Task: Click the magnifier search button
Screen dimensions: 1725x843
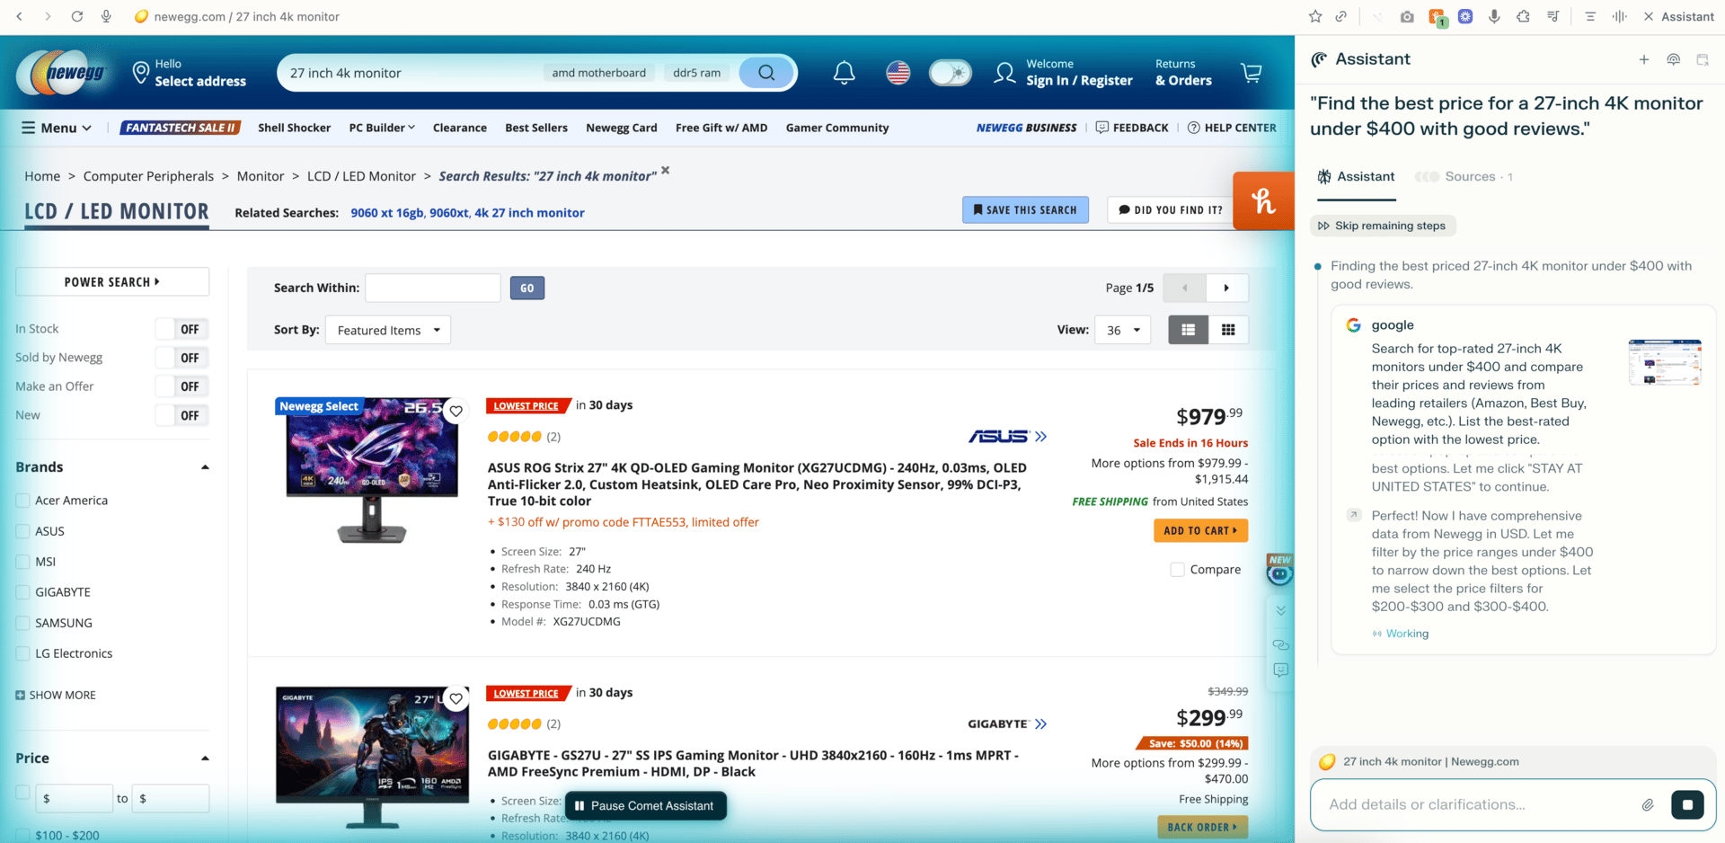Action: coord(766,73)
